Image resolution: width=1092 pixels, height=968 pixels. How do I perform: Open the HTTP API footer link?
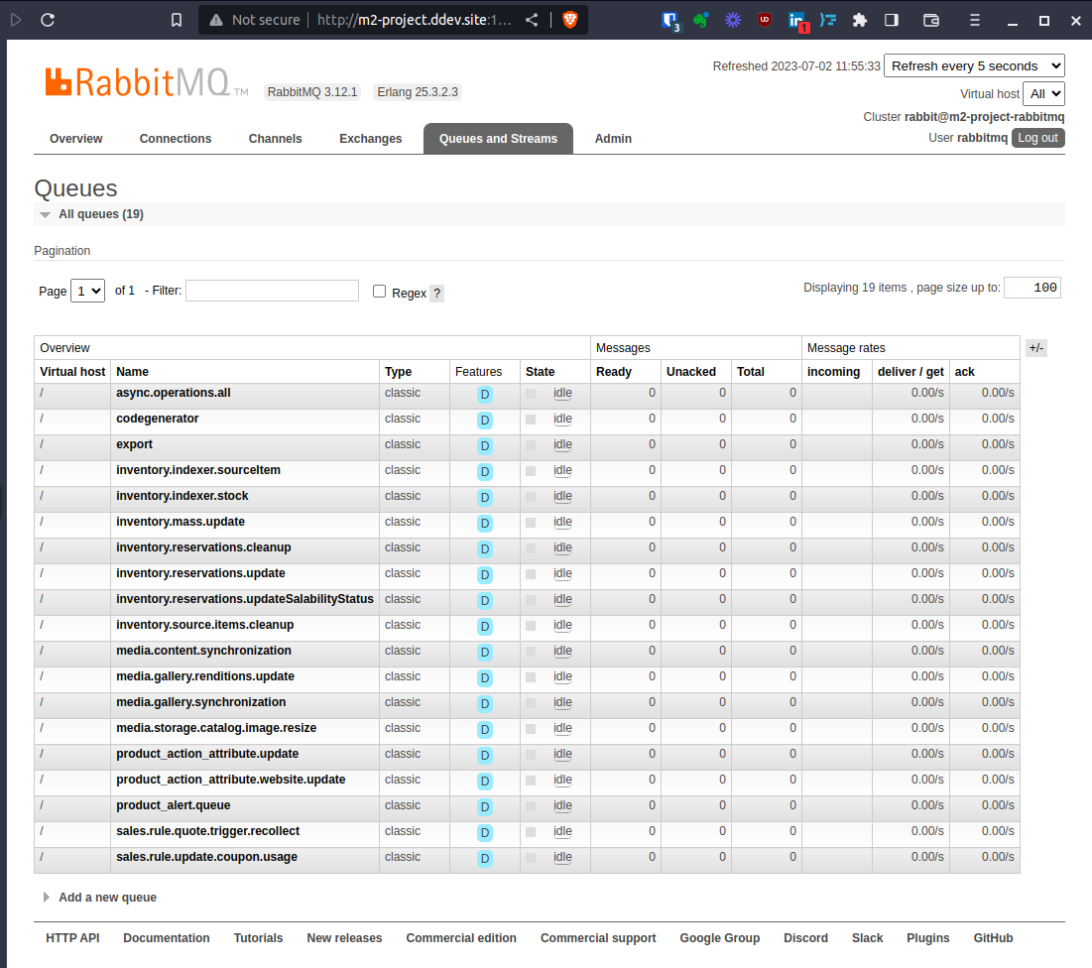point(72,938)
